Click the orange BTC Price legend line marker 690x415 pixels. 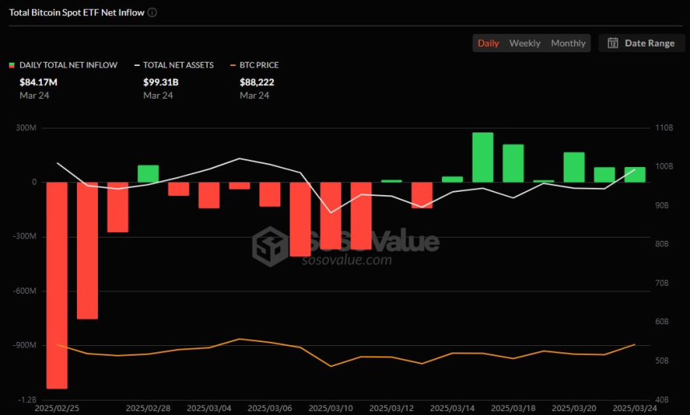[233, 65]
